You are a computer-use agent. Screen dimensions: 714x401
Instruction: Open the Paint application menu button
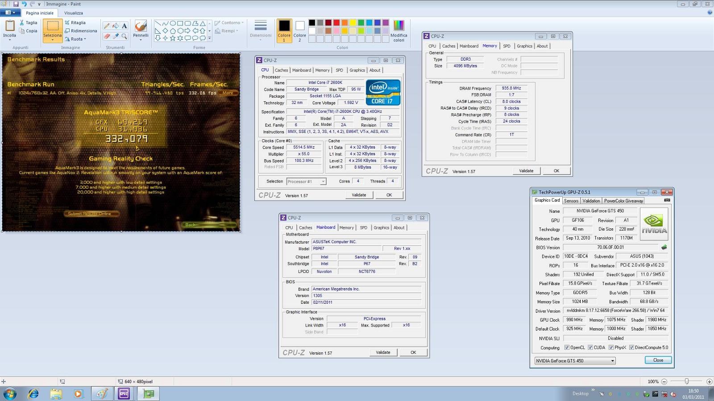click(x=10, y=12)
